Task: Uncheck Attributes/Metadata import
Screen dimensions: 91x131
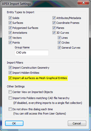Action: point(54,18)
